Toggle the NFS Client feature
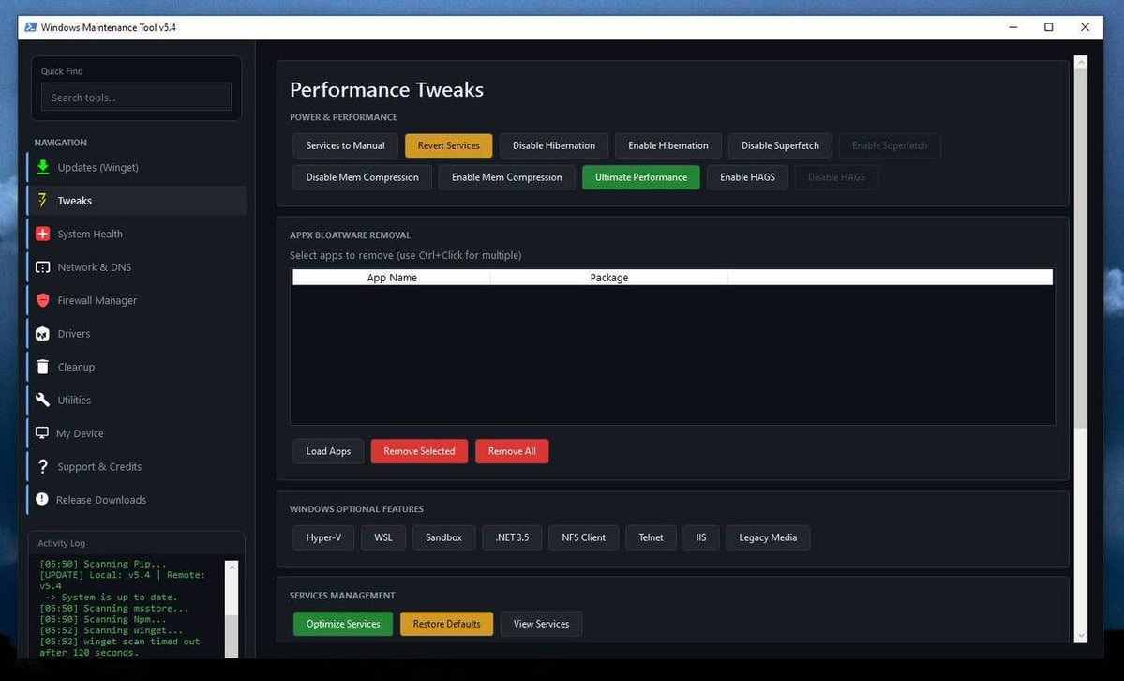The image size is (1124, 681). [583, 537]
